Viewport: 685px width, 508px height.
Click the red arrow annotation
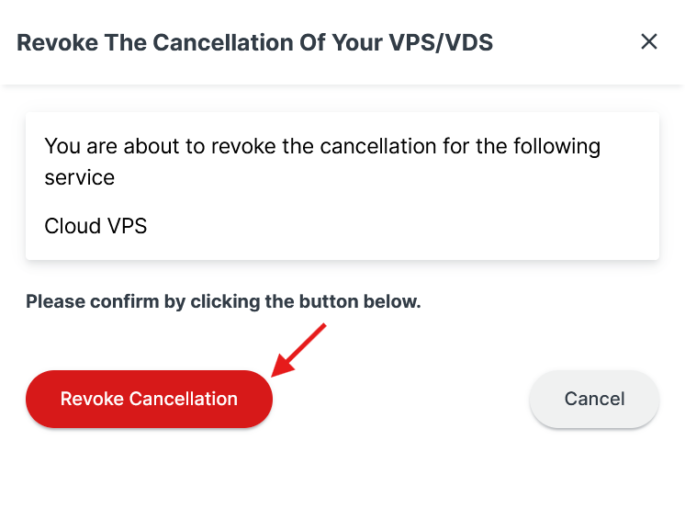(x=300, y=349)
